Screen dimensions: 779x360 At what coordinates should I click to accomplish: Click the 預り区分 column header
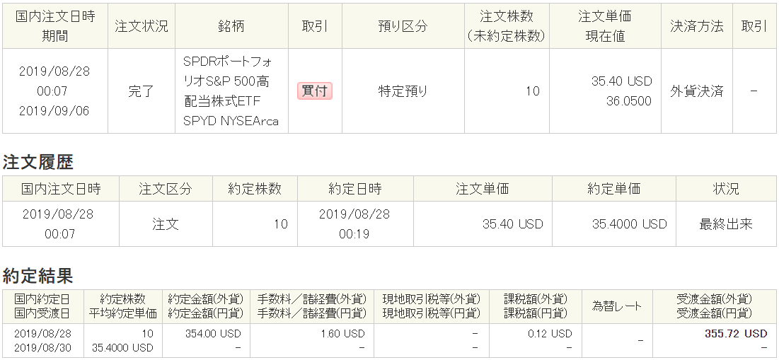(403, 27)
